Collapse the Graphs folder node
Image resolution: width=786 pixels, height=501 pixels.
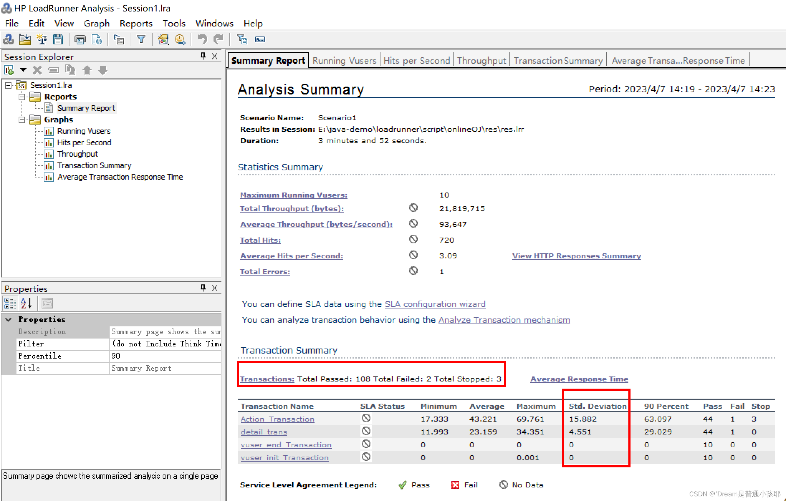(22, 120)
